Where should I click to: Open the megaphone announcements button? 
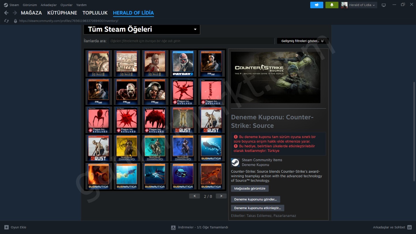(317, 5)
